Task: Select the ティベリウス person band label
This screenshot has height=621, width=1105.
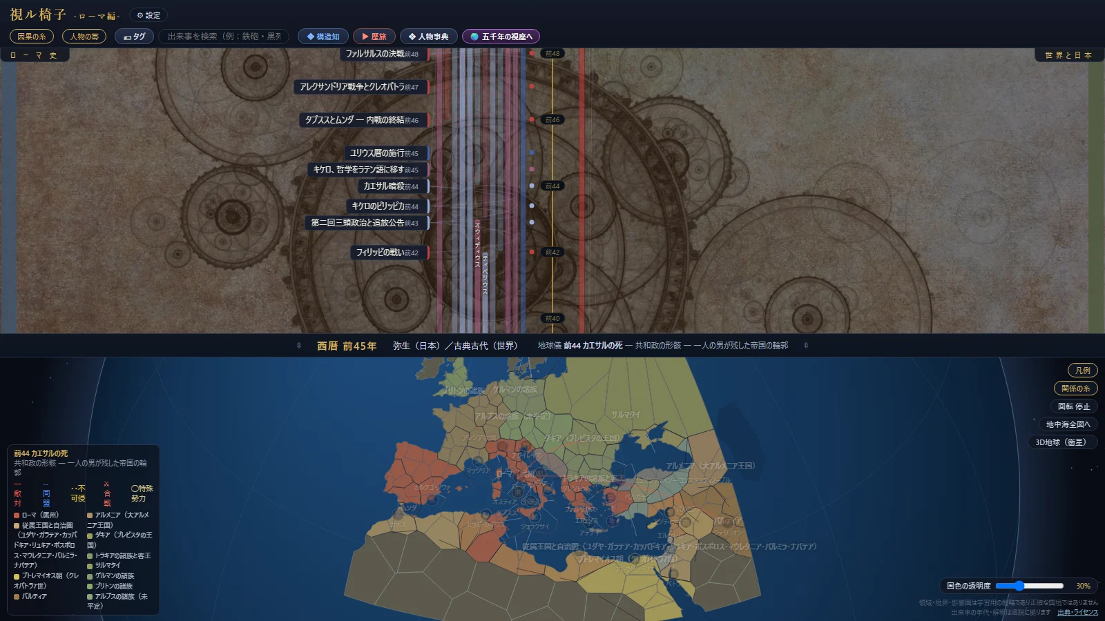Action: [485, 274]
